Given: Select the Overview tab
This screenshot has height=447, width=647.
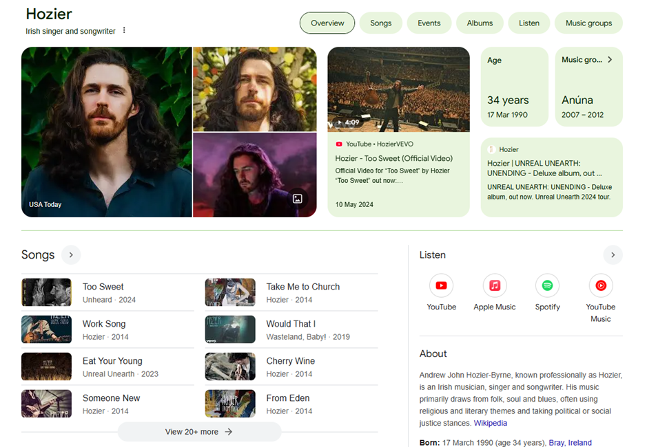Looking at the screenshot, I should 327,23.
